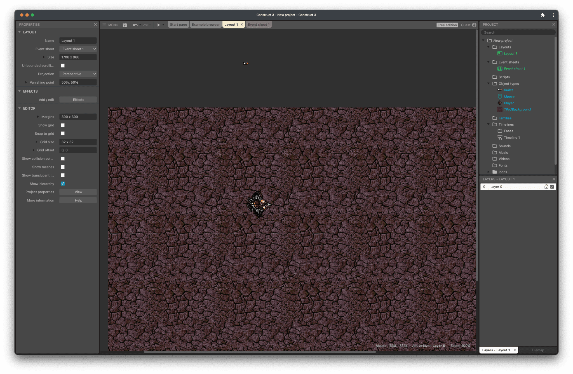
Task: Expand the Grid size property expander
Action: click(37, 142)
